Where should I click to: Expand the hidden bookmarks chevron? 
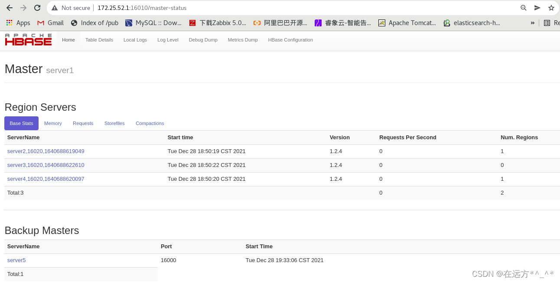[532, 23]
